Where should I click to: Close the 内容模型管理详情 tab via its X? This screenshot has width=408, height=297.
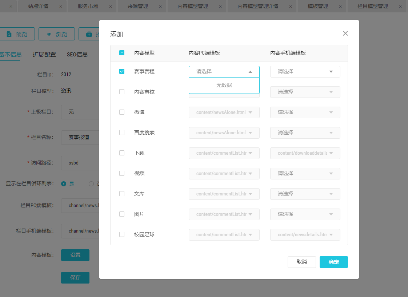[x=290, y=7]
